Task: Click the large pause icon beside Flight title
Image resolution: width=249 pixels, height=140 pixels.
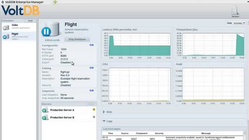Action: coord(46,31)
